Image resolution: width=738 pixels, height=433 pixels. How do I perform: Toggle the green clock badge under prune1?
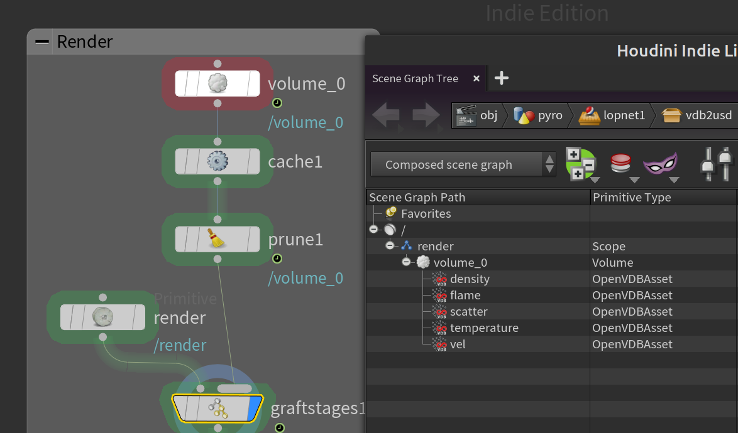[277, 259]
